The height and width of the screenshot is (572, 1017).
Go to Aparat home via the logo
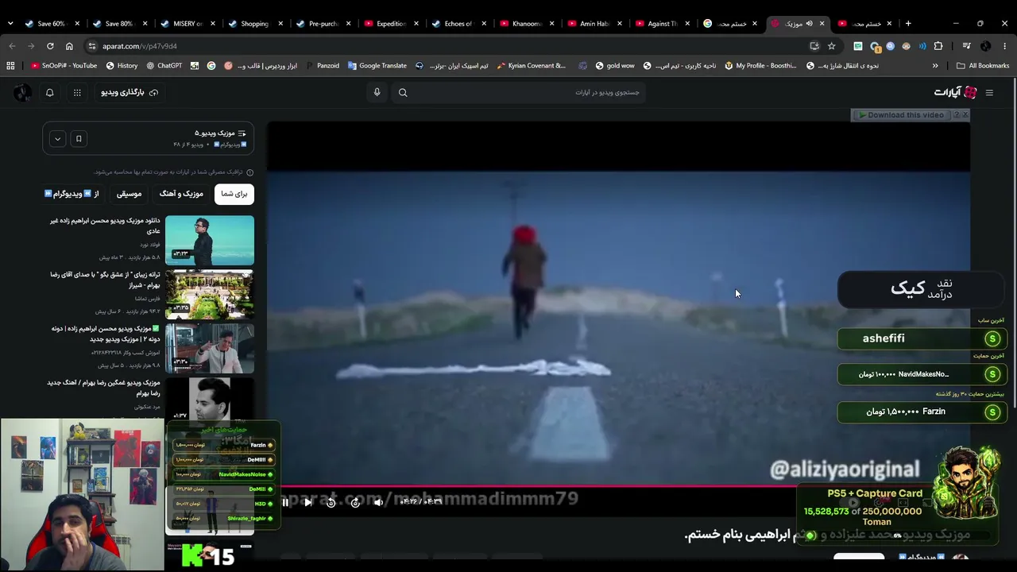[956, 93]
